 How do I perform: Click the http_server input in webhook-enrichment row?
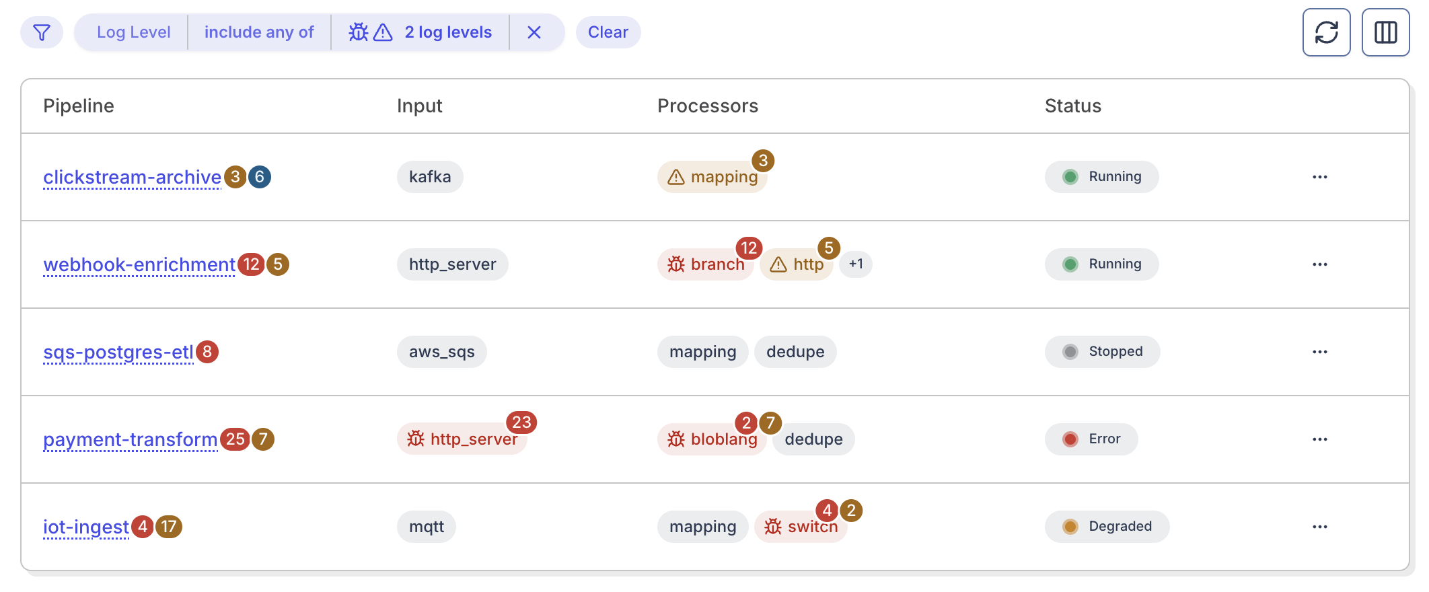click(453, 264)
